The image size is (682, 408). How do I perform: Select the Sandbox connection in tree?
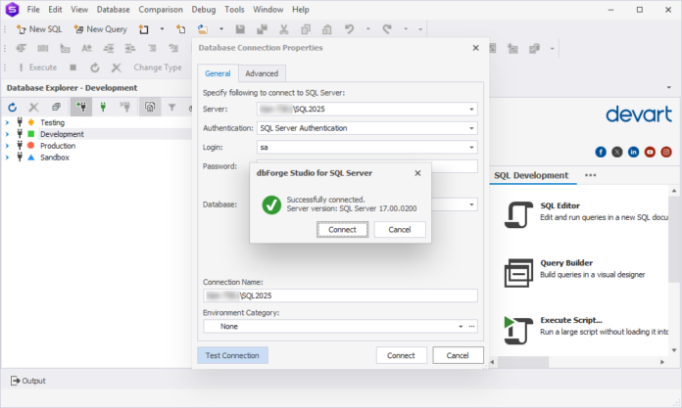(55, 158)
